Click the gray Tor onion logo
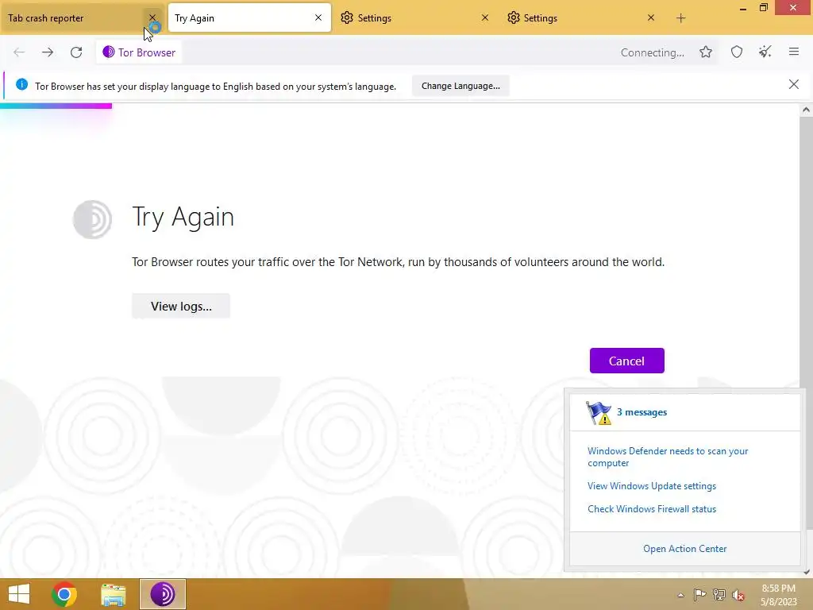Image resolution: width=813 pixels, height=610 pixels. [x=92, y=219]
